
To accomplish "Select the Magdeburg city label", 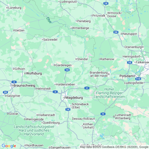I will coord(74,98).
